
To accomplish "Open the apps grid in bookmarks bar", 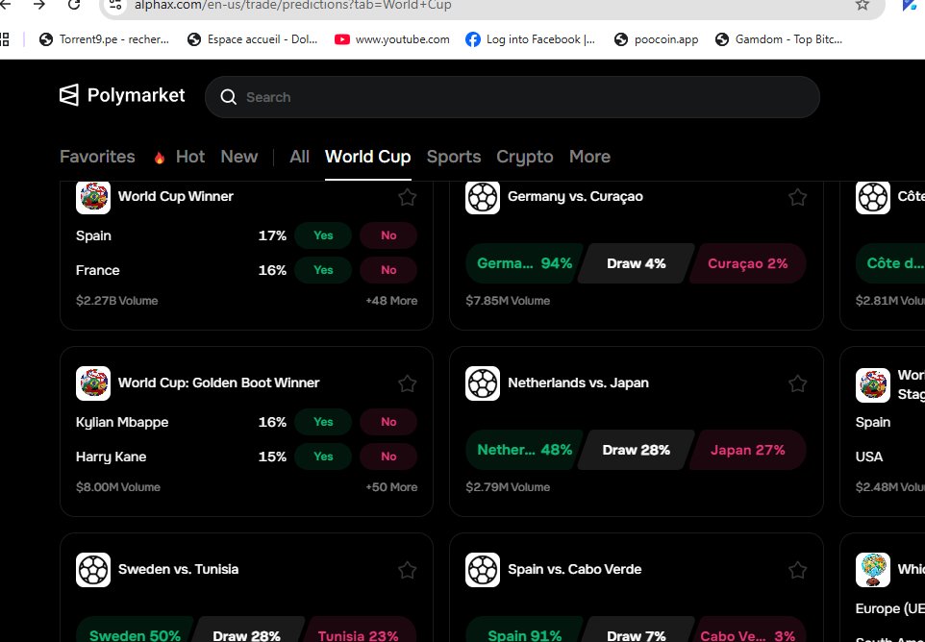I will (x=5, y=39).
